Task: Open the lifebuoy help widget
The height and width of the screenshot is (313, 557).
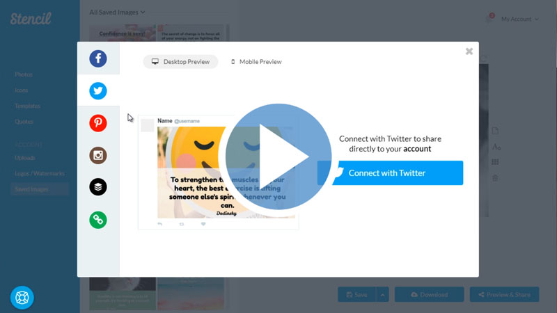Action: tap(22, 298)
